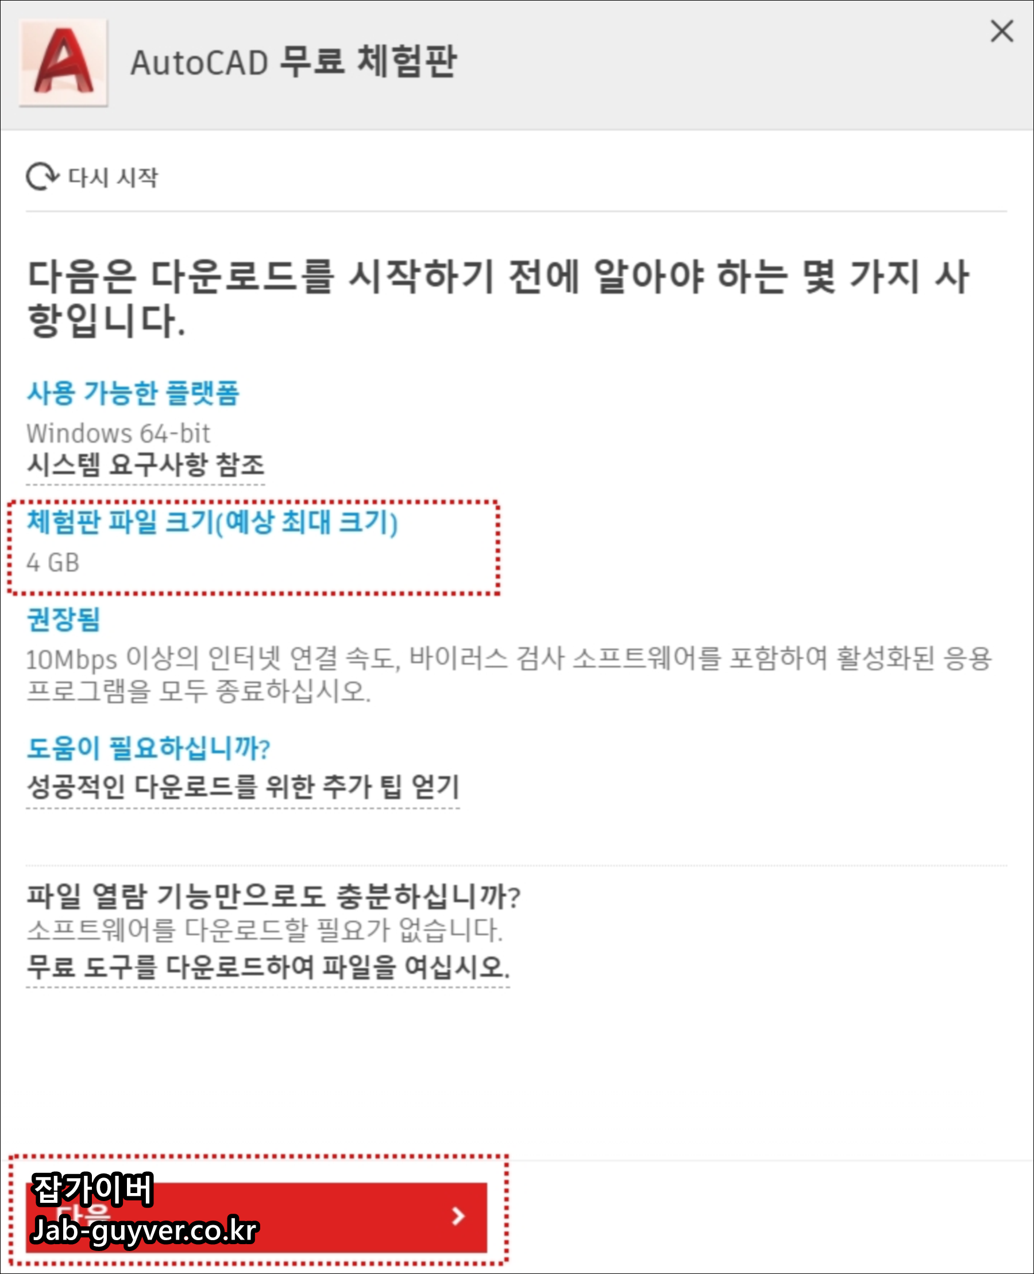
Task: Select the 다시 시작 text label
Action: coord(113,177)
